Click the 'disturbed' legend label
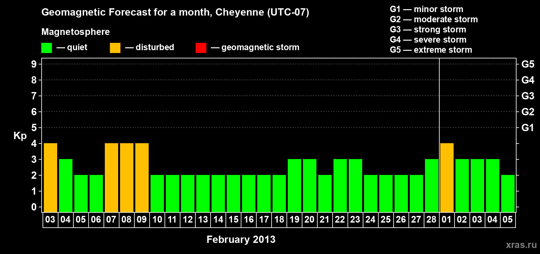Image resolution: width=540 pixels, height=254 pixels. [x=155, y=47]
